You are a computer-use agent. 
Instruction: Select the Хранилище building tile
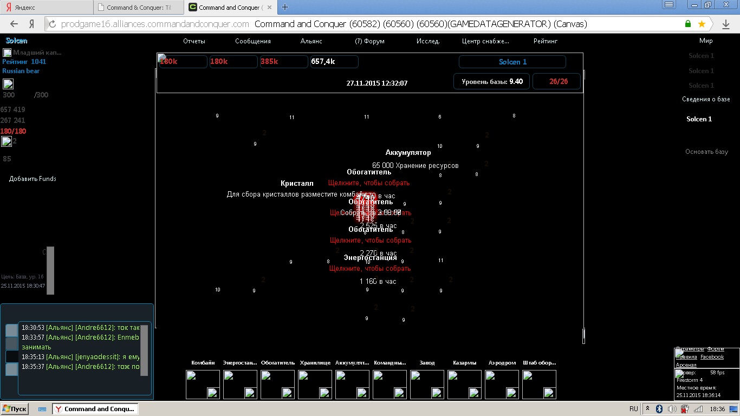pos(315,385)
